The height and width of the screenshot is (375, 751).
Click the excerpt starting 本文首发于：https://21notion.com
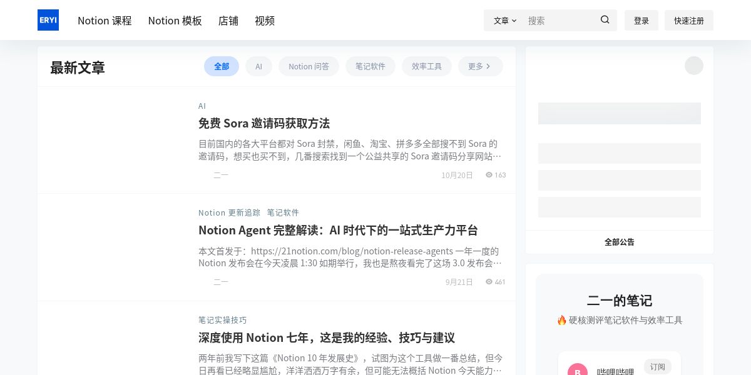[350, 257]
